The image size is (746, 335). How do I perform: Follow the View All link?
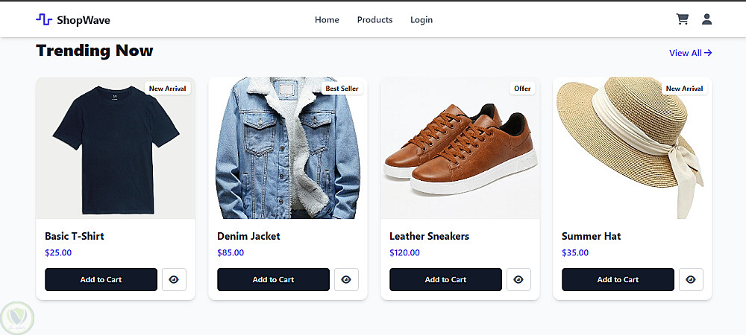point(690,53)
